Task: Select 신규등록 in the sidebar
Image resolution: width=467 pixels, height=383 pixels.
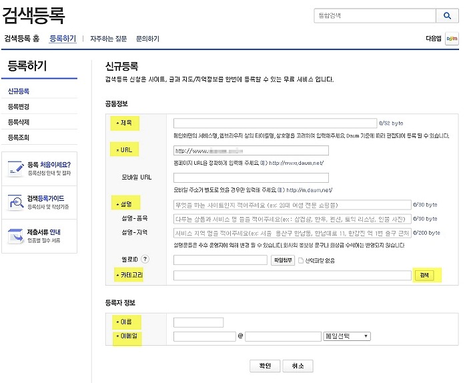Action: pyautogui.click(x=19, y=91)
